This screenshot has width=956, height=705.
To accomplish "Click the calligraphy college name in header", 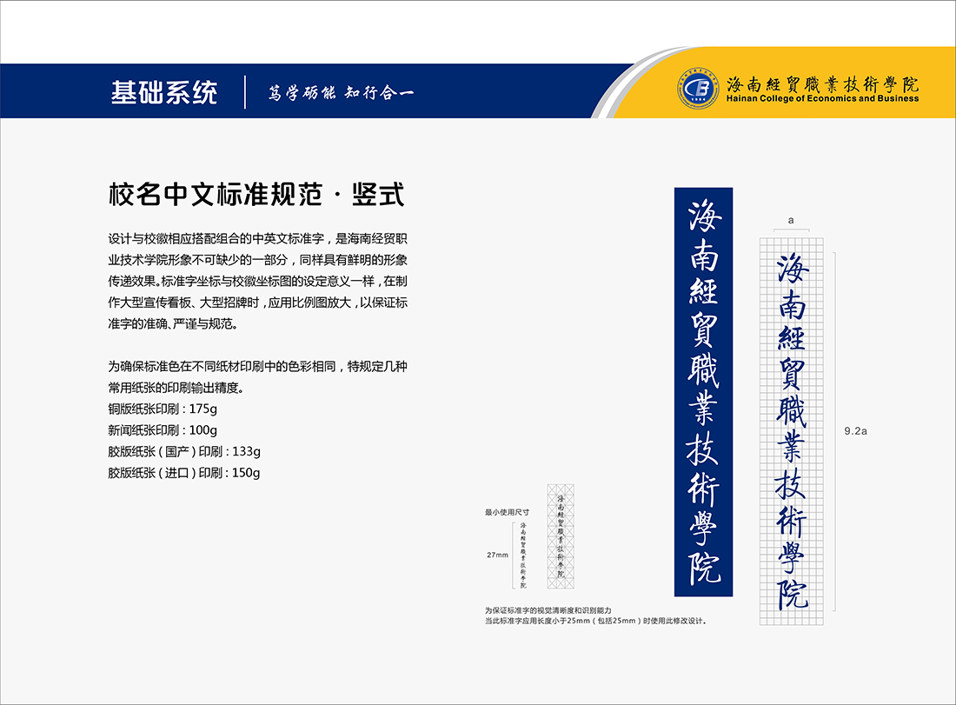I will coord(821,83).
